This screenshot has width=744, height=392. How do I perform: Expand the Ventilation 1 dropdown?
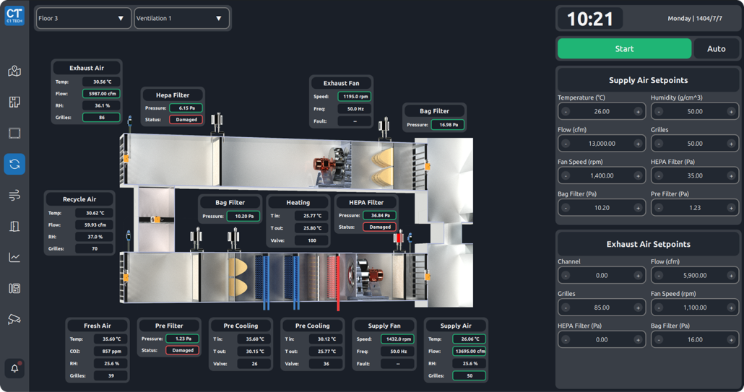pos(181,19)
